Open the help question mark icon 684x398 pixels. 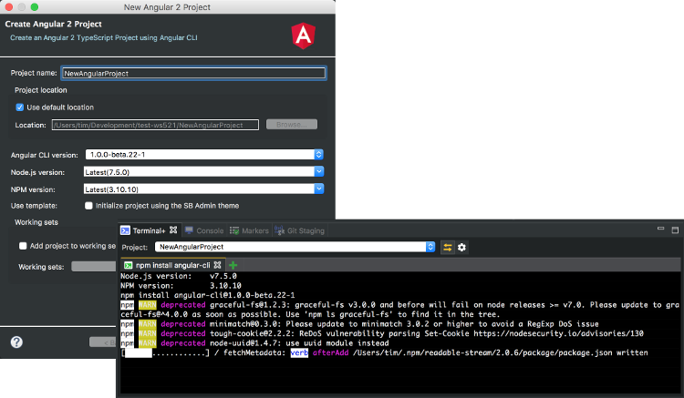pyautogui.click(x=16, y=342)
